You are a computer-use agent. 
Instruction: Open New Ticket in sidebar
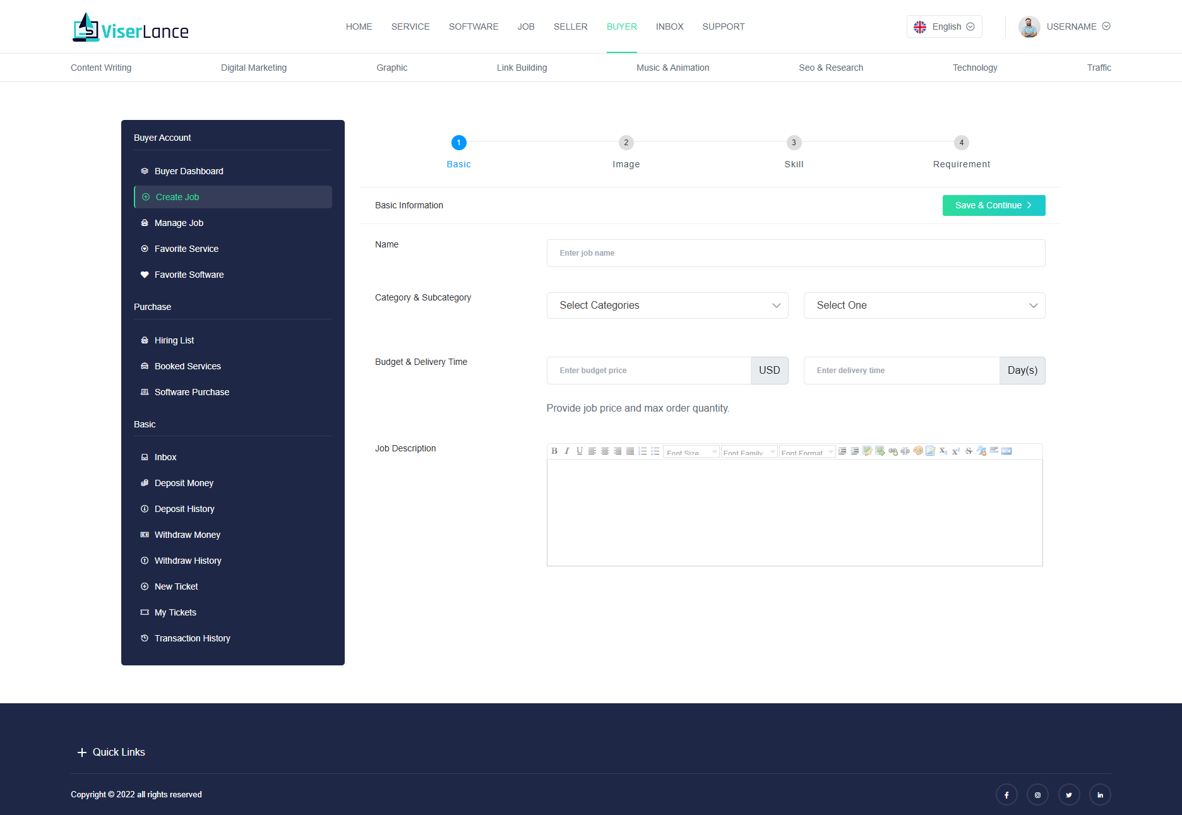coord(233,586)
